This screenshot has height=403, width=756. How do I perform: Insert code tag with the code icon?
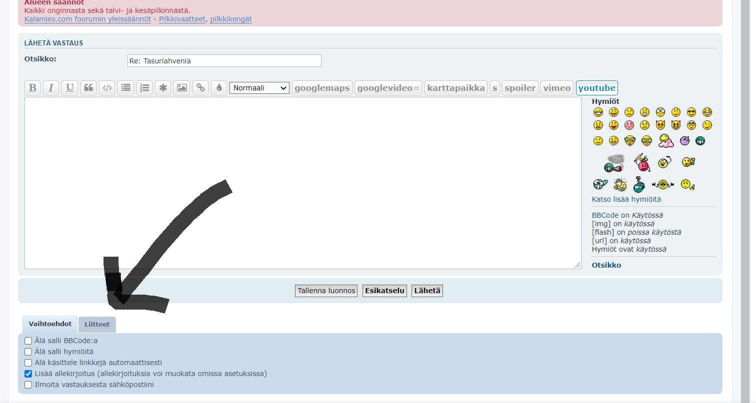pos(107,88)
